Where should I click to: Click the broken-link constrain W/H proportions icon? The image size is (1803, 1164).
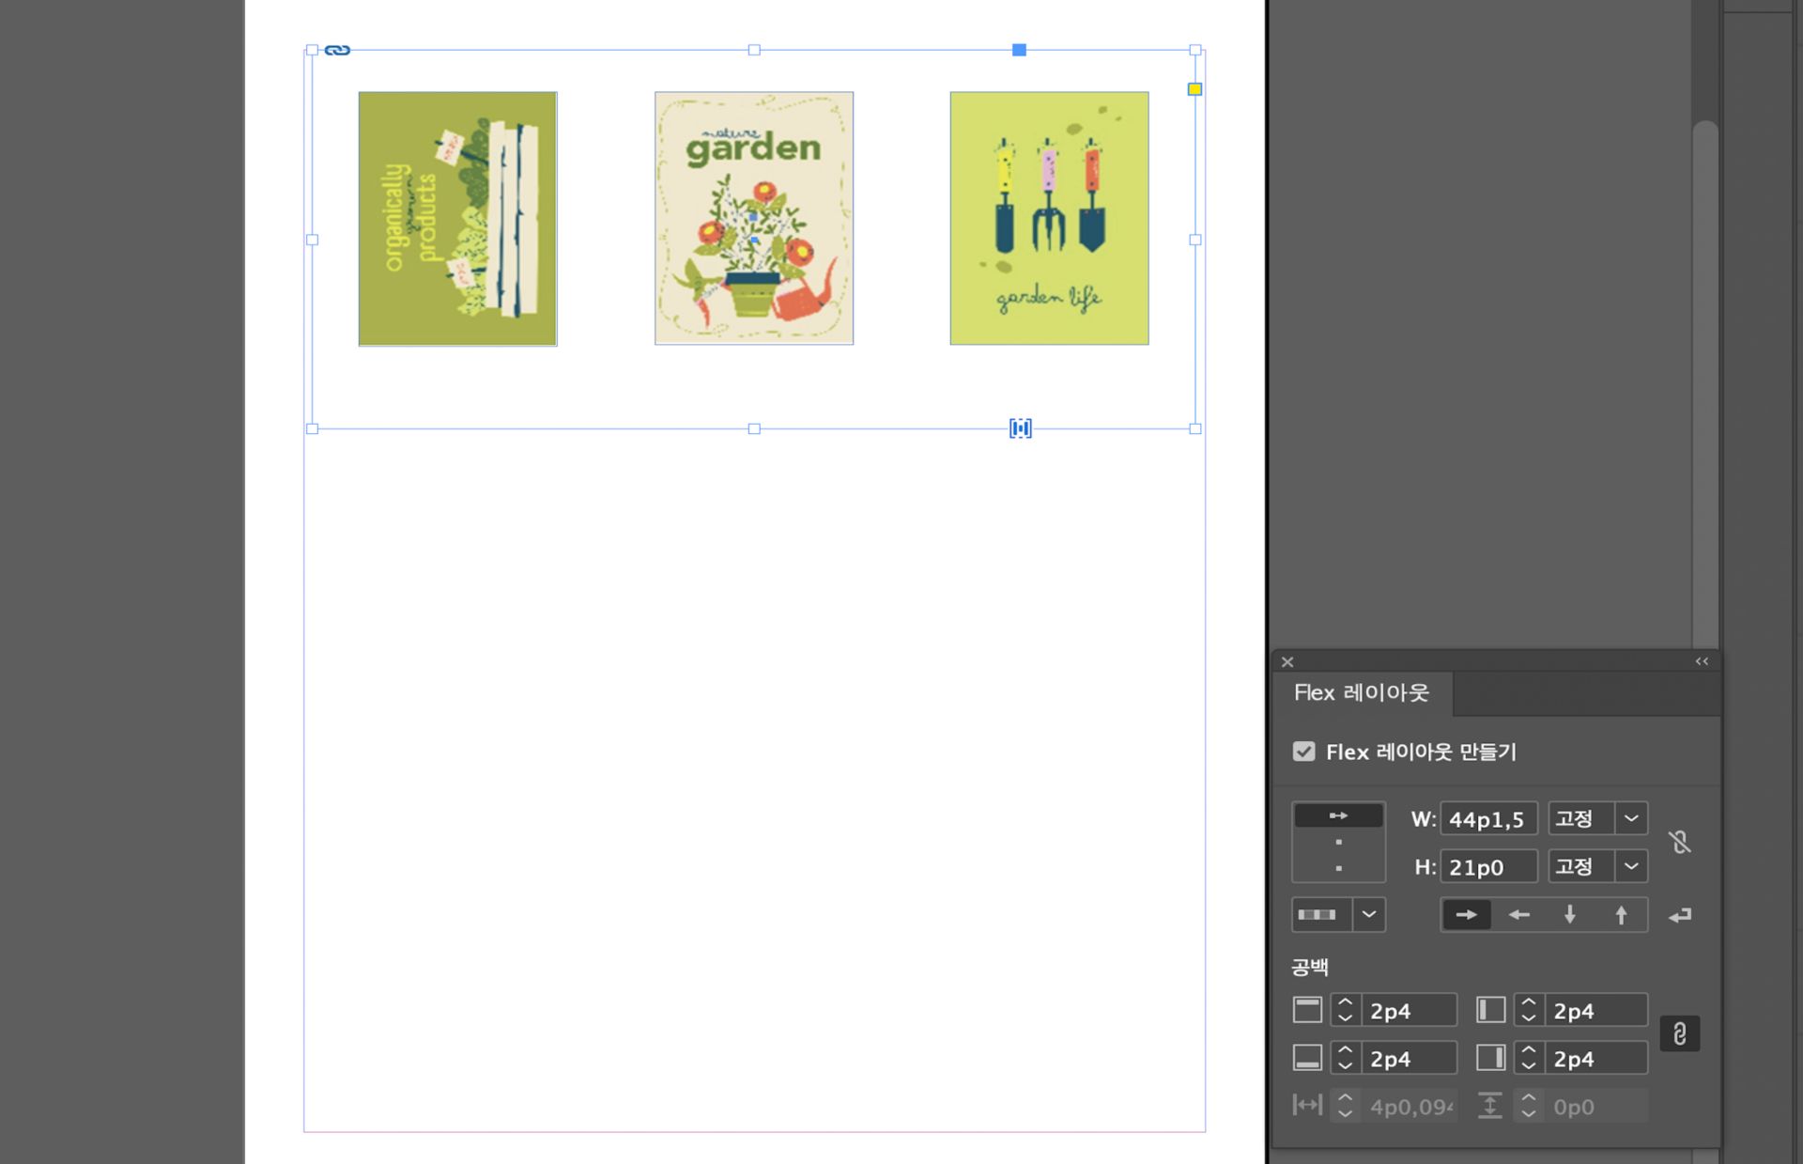[1680, 842]
